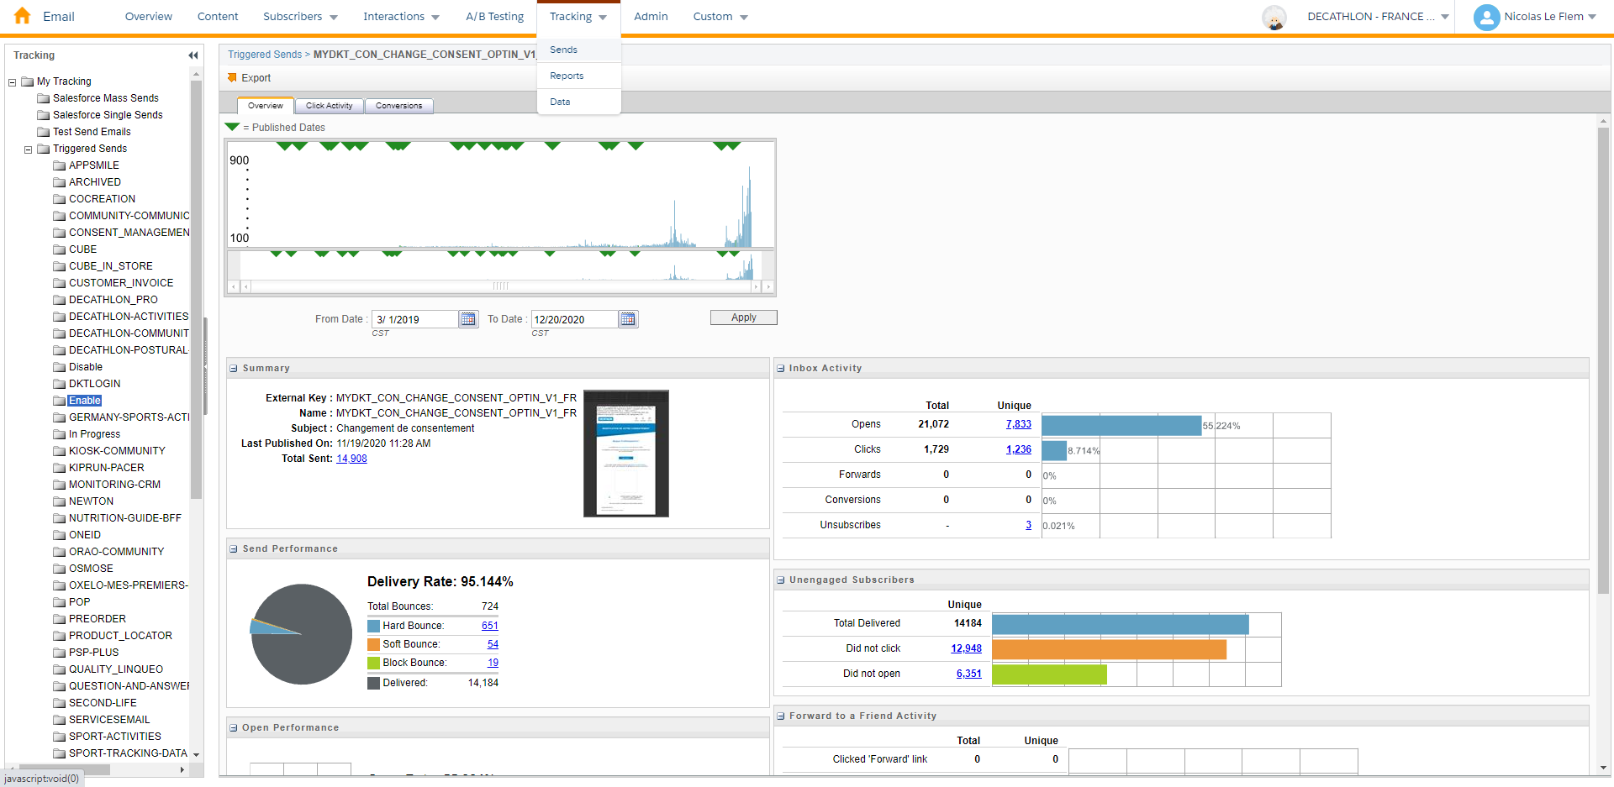Open the Triggered Sends breadcrumb link
The width and height of the screenshot is (1614, 787).
click(x=265, y=55)
